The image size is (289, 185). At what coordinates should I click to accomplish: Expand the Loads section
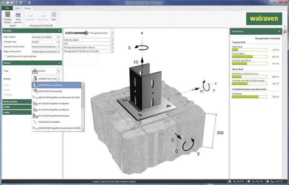[x=16, y=112]
